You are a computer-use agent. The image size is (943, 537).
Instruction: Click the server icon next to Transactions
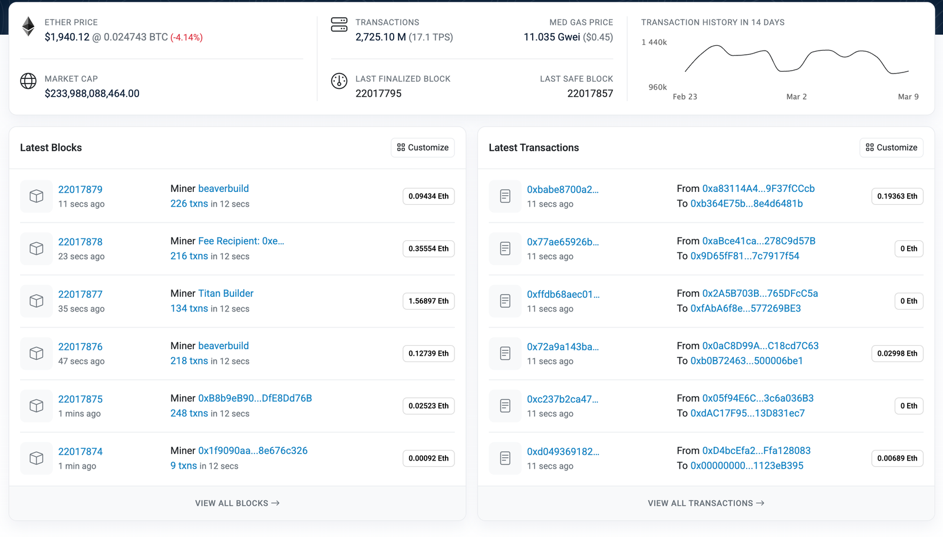(339, 25)
